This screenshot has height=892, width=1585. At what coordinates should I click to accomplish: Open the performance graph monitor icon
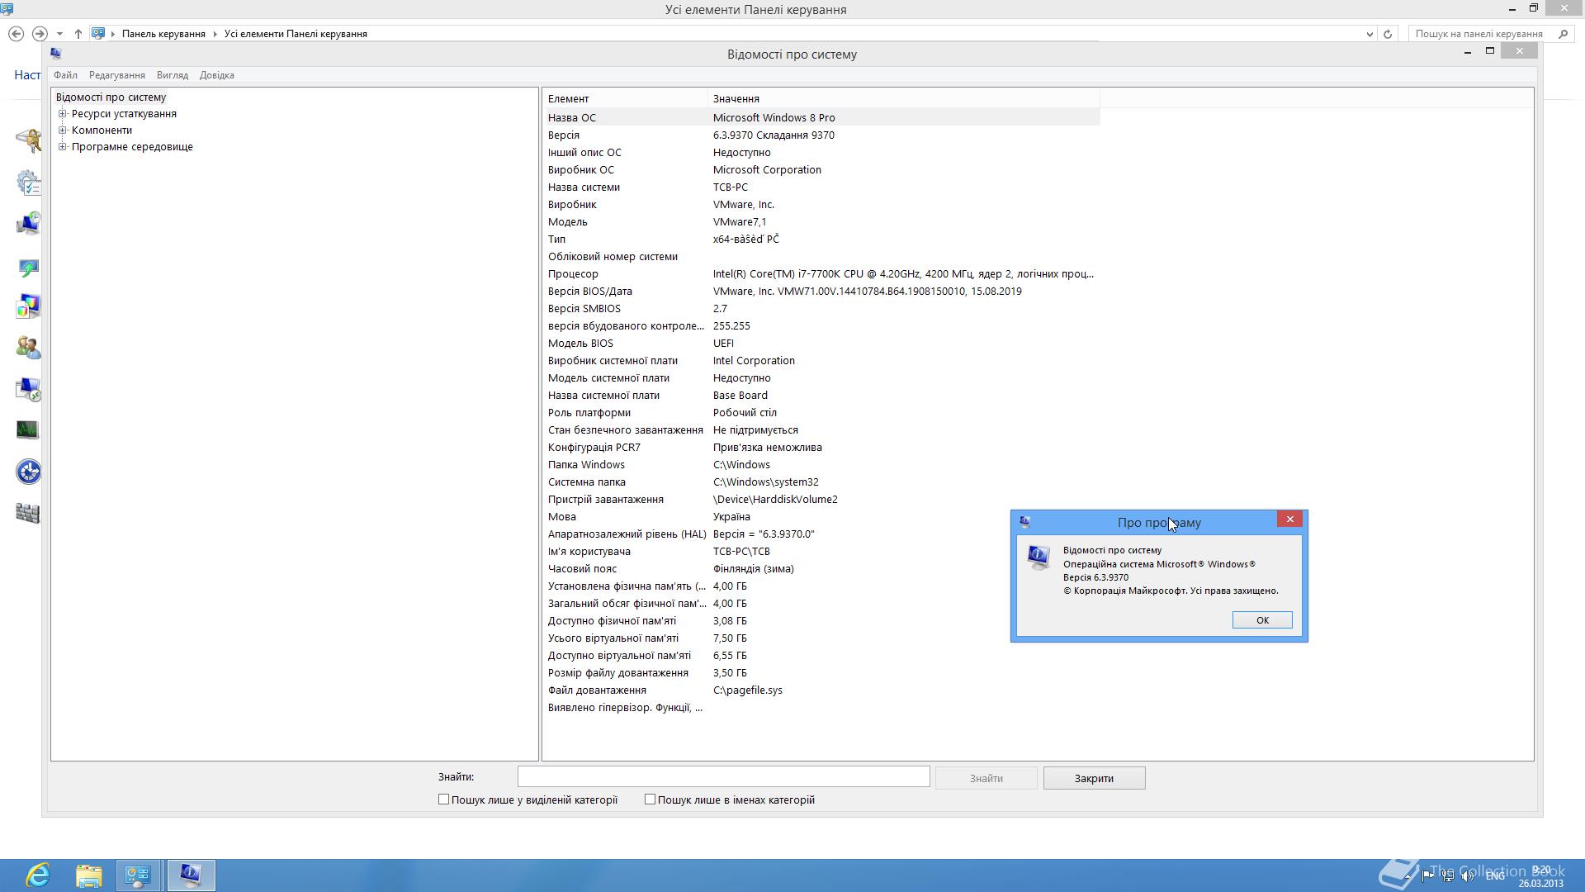pos(28,430)
